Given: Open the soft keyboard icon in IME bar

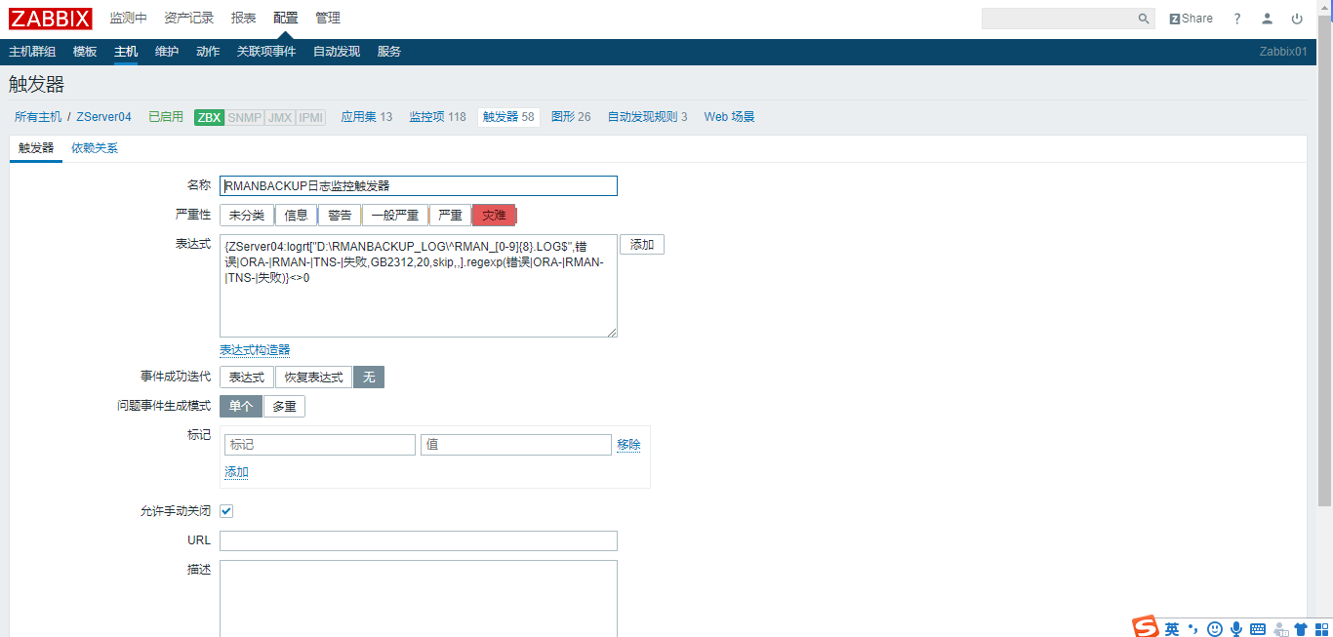Looking at the screenshot, I should [x=1258, y=629].
